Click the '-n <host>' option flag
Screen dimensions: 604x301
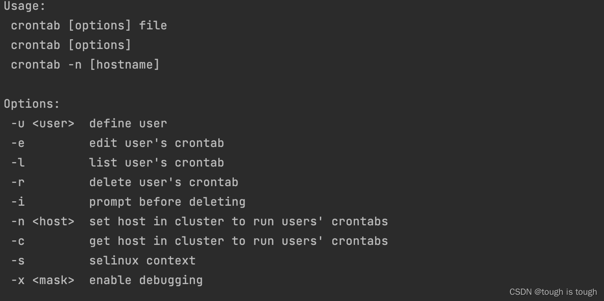click(43, 221)
